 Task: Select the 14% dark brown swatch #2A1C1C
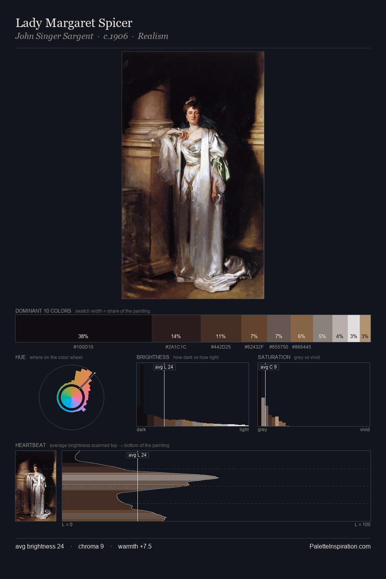[x=176, y=328]
